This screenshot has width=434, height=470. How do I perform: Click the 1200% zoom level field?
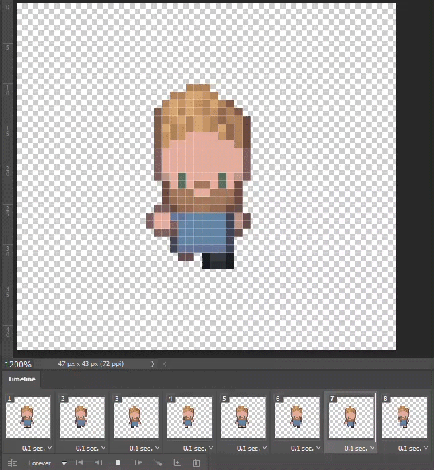click(19, 364)
